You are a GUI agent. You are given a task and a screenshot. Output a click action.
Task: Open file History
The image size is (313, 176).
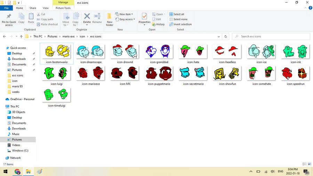pos(158,24)
